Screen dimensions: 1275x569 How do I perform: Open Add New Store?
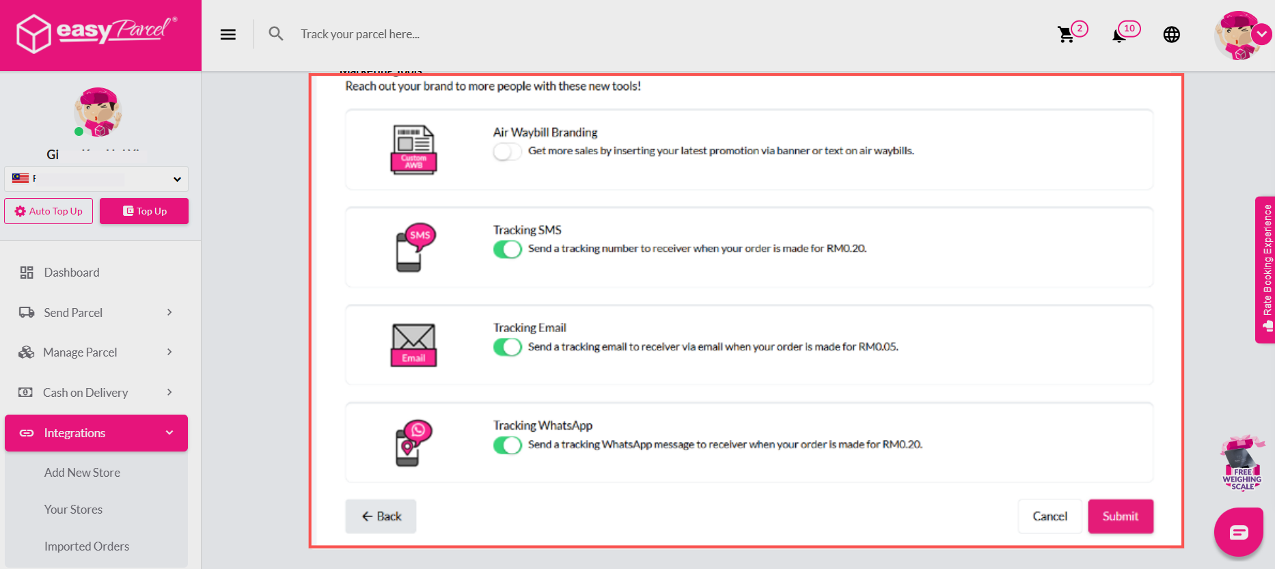[x=82, y=473]
